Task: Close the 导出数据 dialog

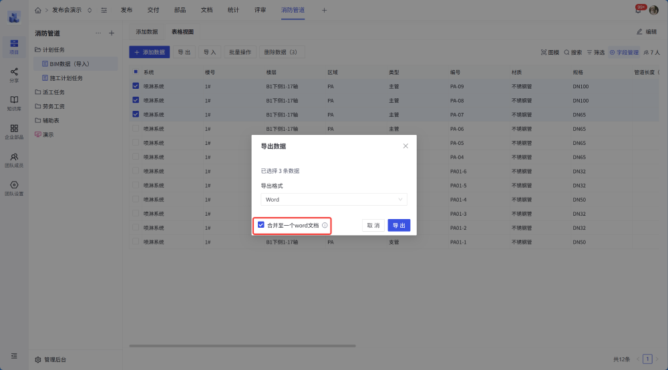Action: (405, 146)
